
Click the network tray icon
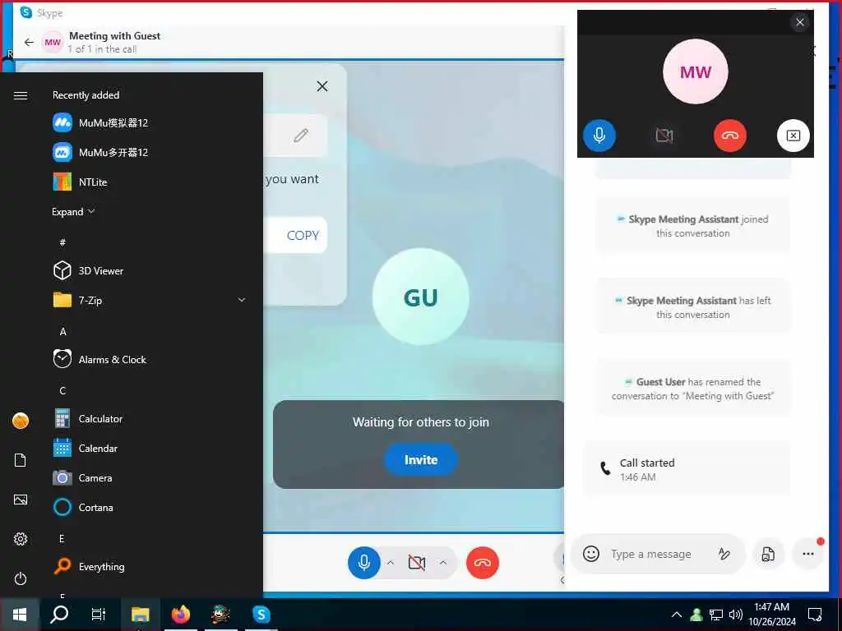pos(716,615)
